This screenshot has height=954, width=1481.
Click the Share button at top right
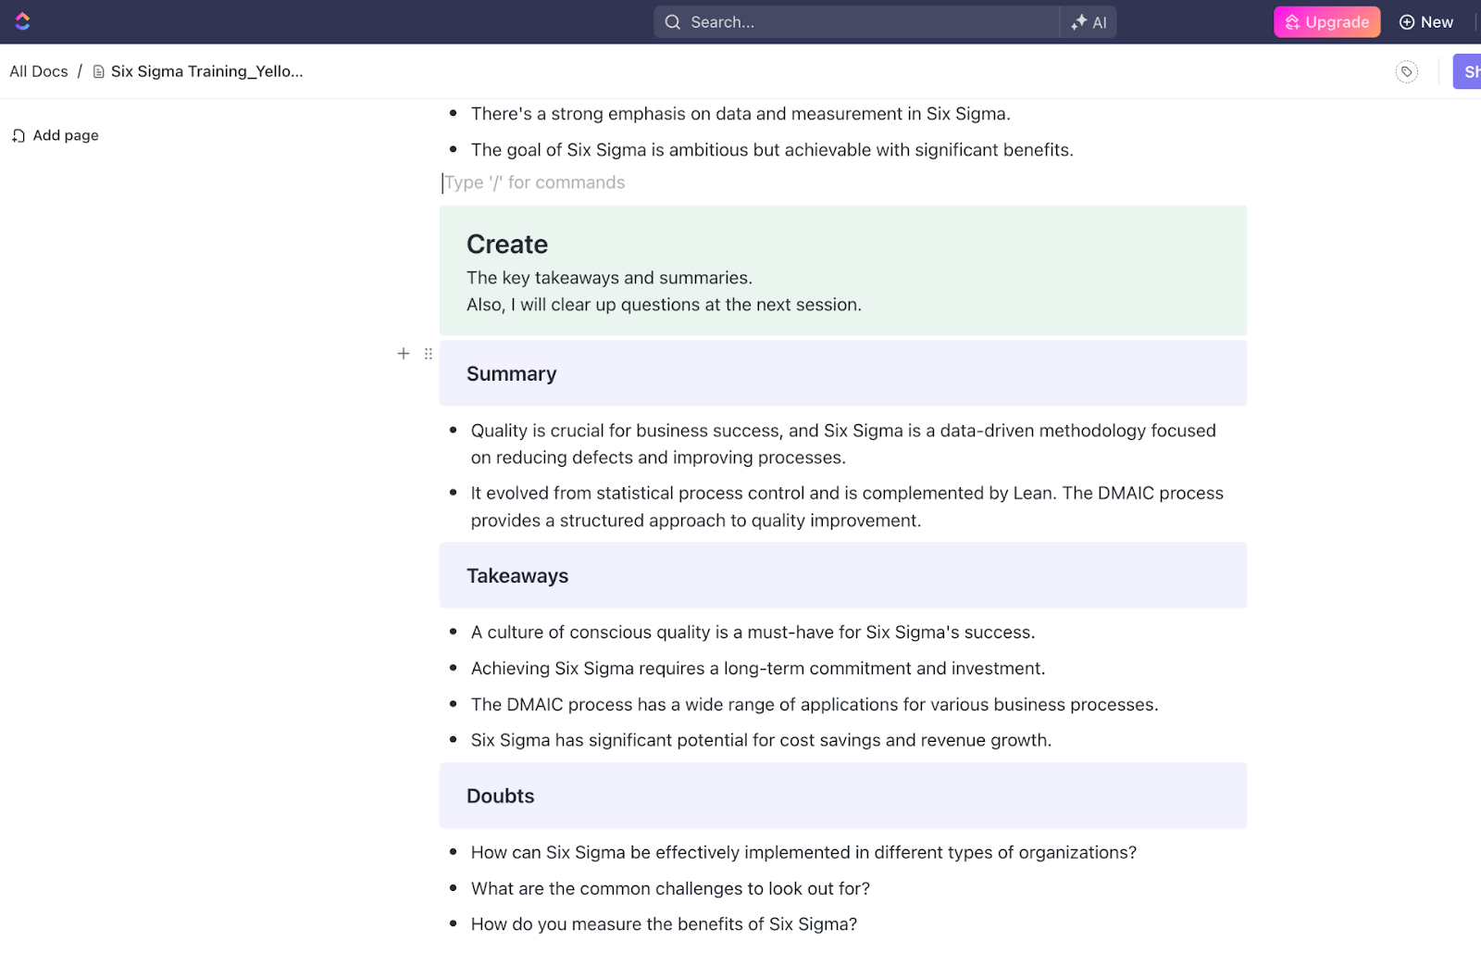[x=1472, y=71]
